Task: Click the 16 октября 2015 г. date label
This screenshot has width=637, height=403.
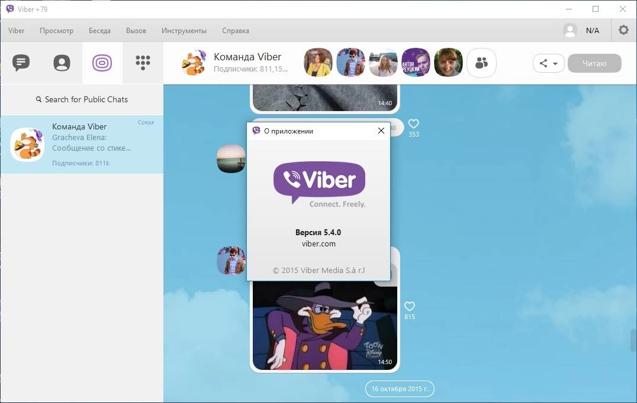Action: tap(400, 388)
